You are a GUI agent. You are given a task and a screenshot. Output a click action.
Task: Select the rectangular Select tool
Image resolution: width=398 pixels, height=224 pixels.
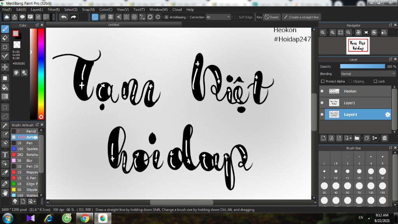pyautogui.click(x=5, y=107)
